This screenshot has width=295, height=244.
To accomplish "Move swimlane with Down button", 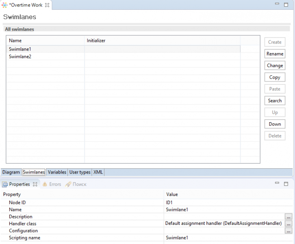I will tap(275, 124).
